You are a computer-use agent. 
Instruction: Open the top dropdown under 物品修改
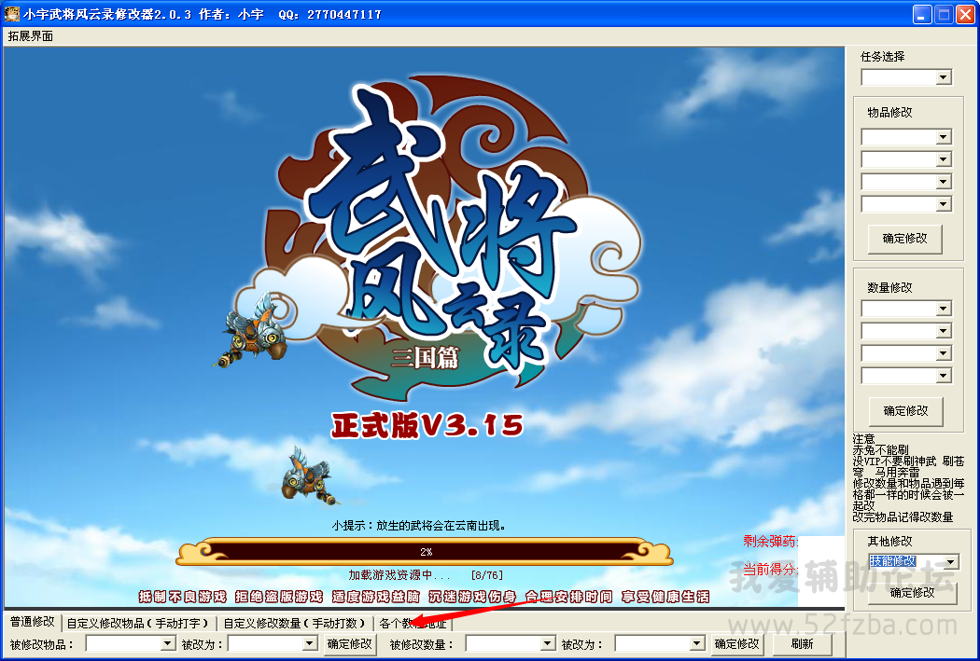coord(944,137)
